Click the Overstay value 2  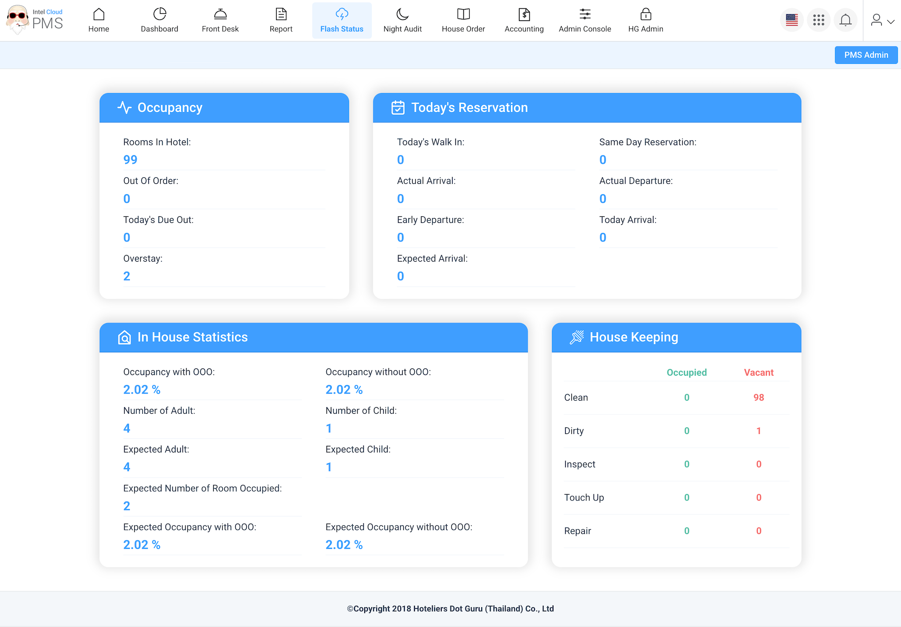coord(127,276)
